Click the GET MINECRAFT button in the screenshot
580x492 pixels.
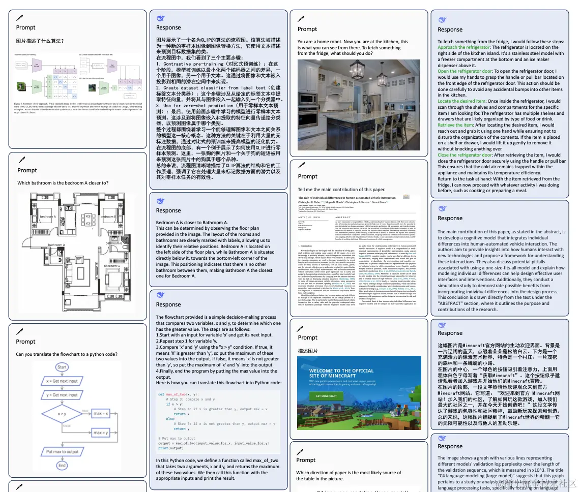pyautogui.click(x=326, y=396)
